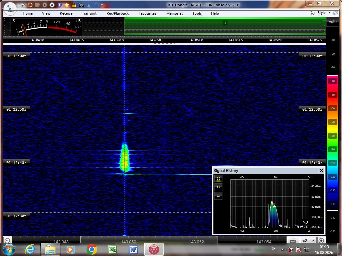
Task: Click the S-meter gauge
Action: pyautogui.click(x=47, y=27)
